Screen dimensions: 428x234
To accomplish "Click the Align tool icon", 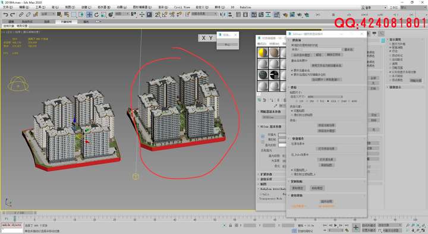I will click(x=230, y=14).
